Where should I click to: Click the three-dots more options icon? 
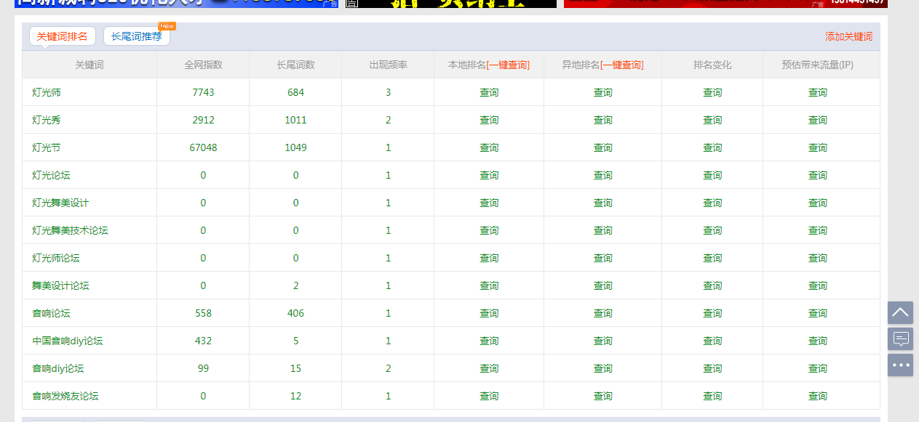pyautogui.click(x=900, y=365)
